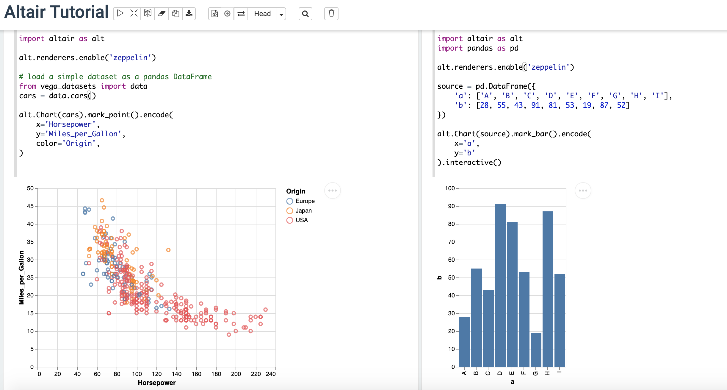Click the Horsepower x-axis title
Screen dimensions: 727x390
(157, 383)
